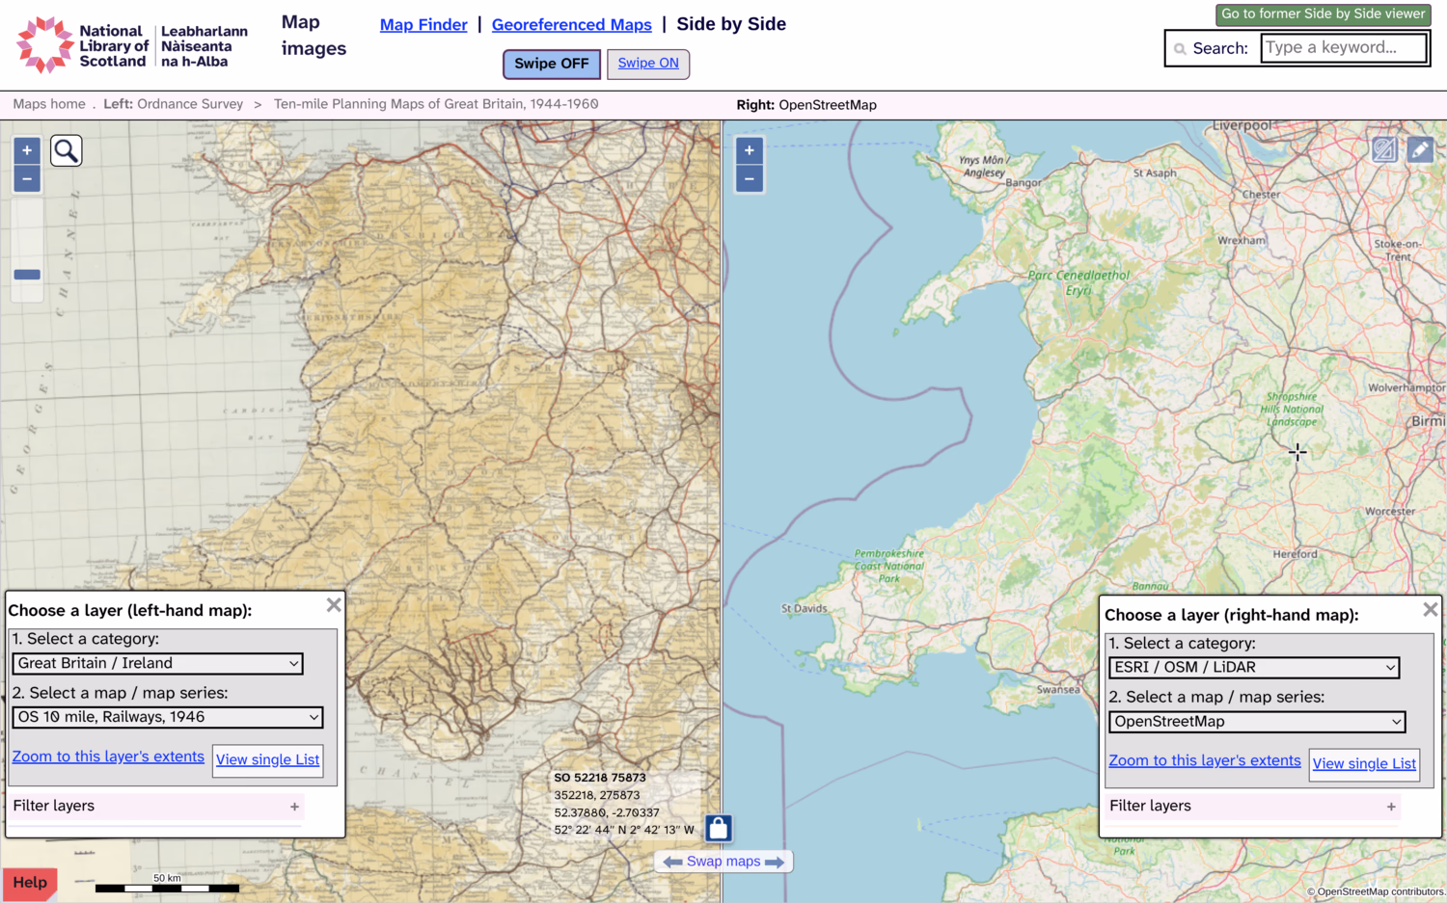Expand Filter layers in right panel
1447x903 pixels.
(x=1252, y=807)
